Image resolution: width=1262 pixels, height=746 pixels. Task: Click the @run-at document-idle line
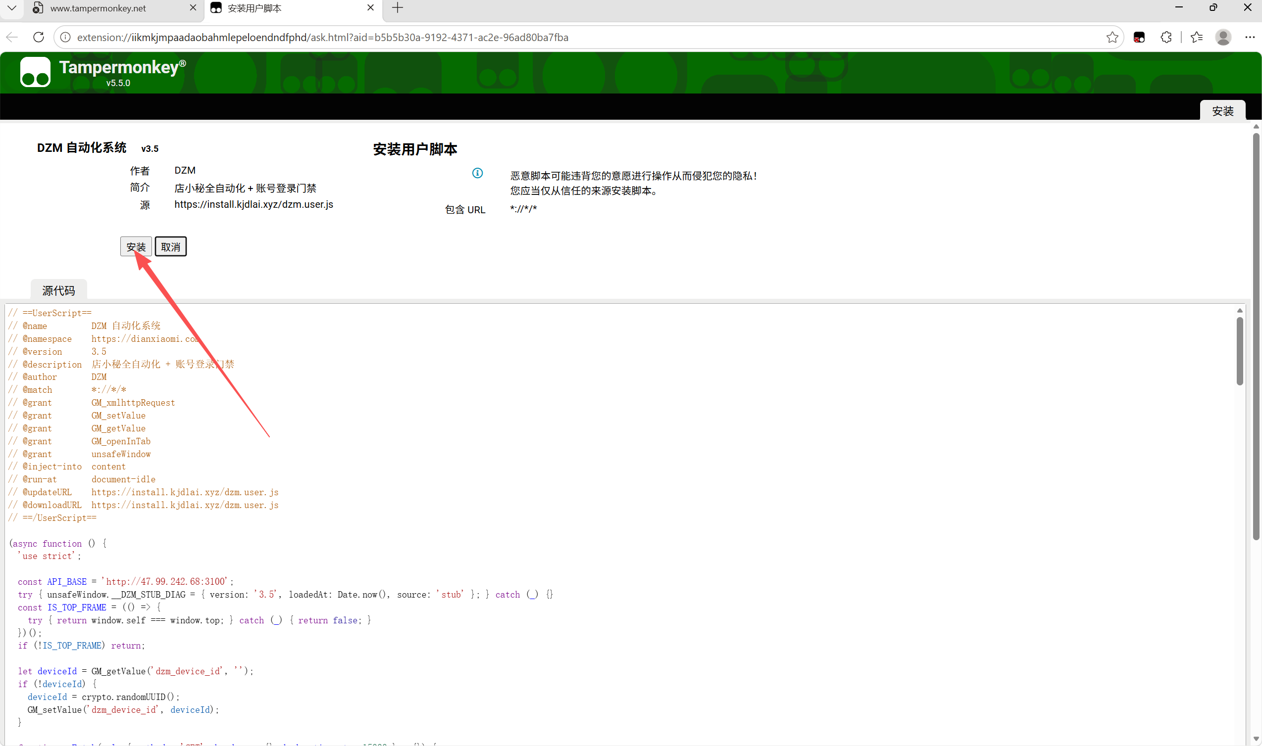point(82,479)
